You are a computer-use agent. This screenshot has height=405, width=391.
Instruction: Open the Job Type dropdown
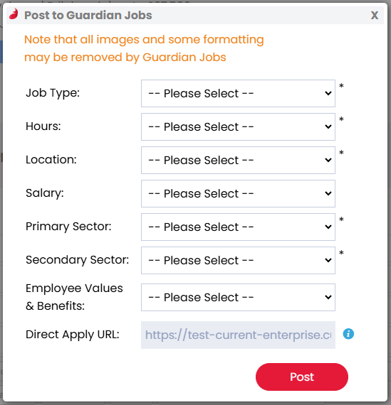[238, 93]
